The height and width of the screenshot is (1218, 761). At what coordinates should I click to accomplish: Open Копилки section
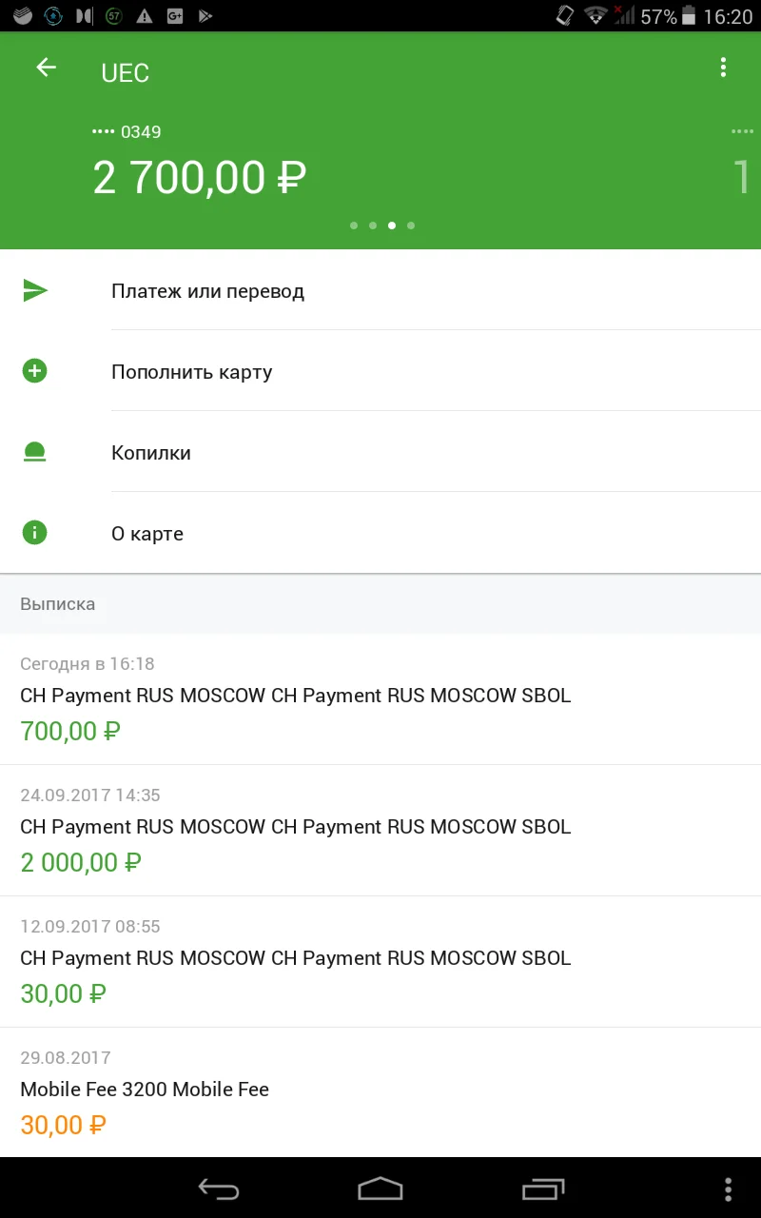(151, 453)
